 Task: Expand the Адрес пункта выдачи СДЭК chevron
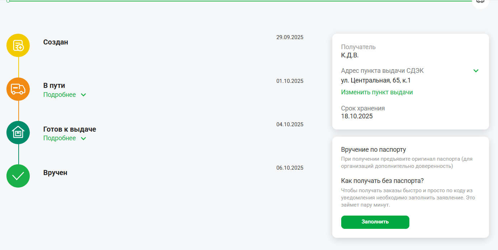pos(476,71)
